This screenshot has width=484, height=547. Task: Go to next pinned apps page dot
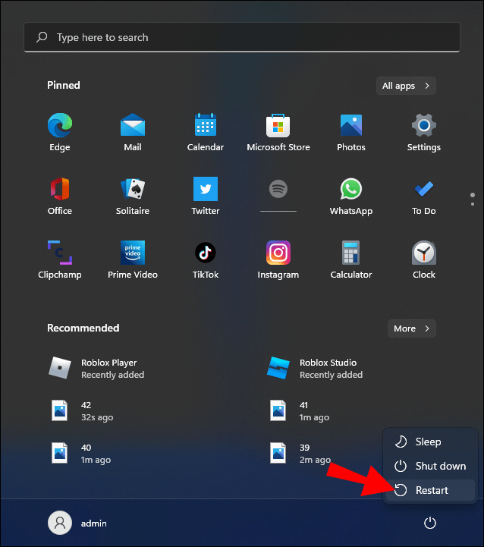tap(473, 204)
